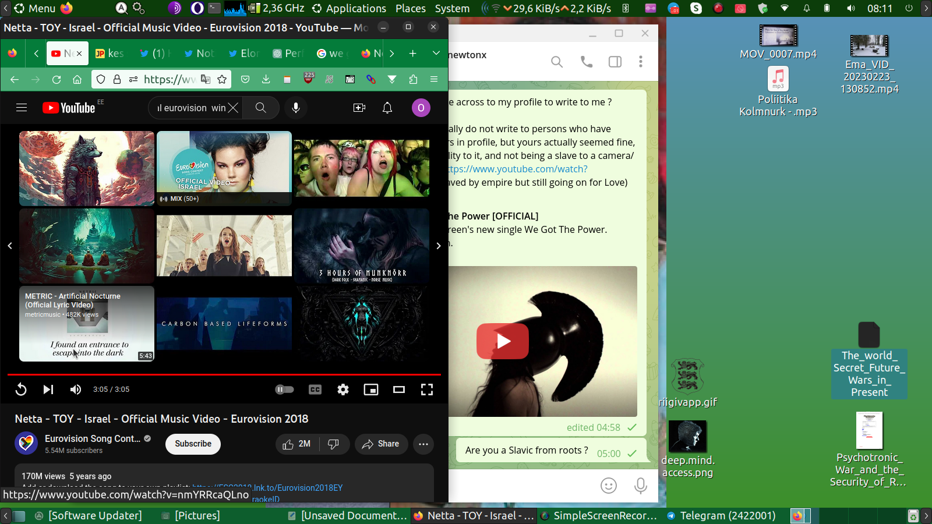Screen dimensions: 932x524
Task: Click the Firefox address bar URL
Action: click(x=170, y=79)
